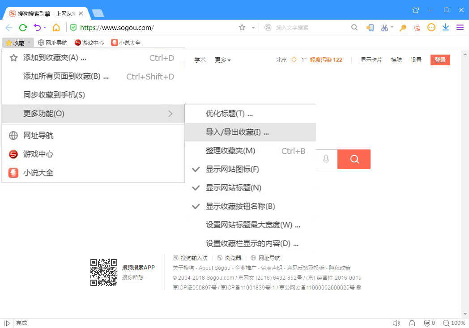Toggle 显示网站图标(F) option

[250, 169]
